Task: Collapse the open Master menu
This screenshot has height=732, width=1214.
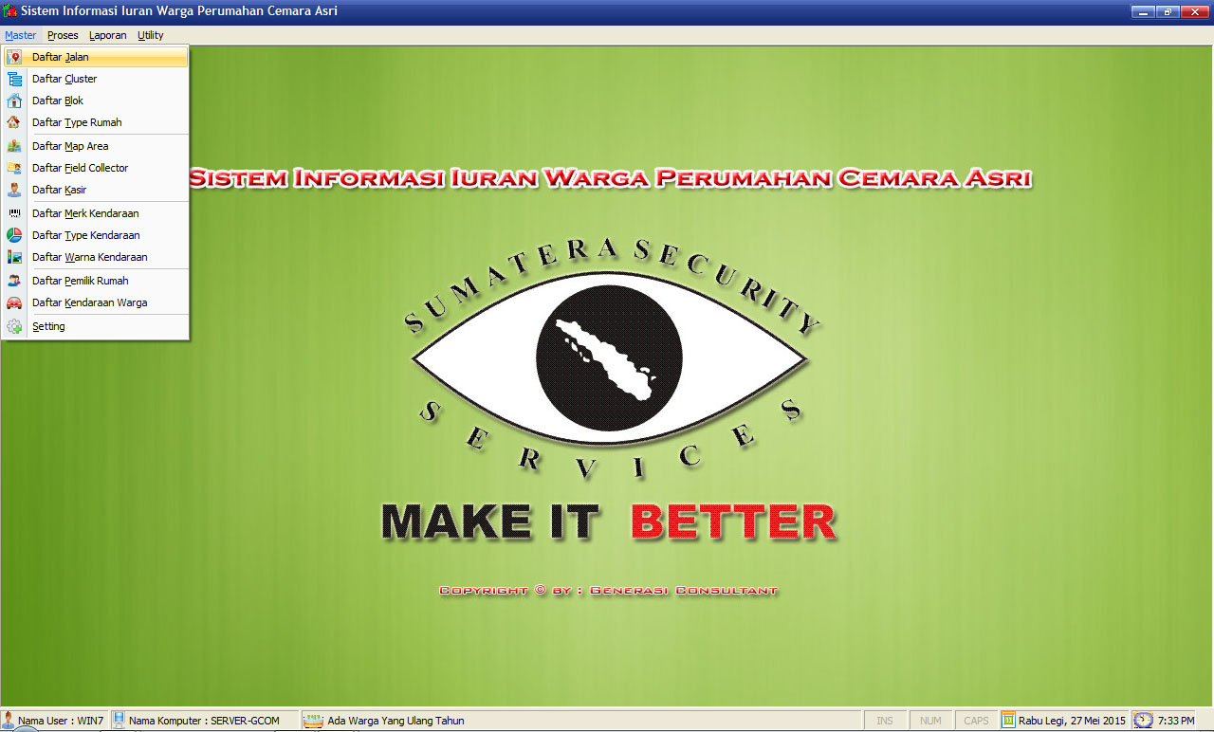Action: click(20, 35)
